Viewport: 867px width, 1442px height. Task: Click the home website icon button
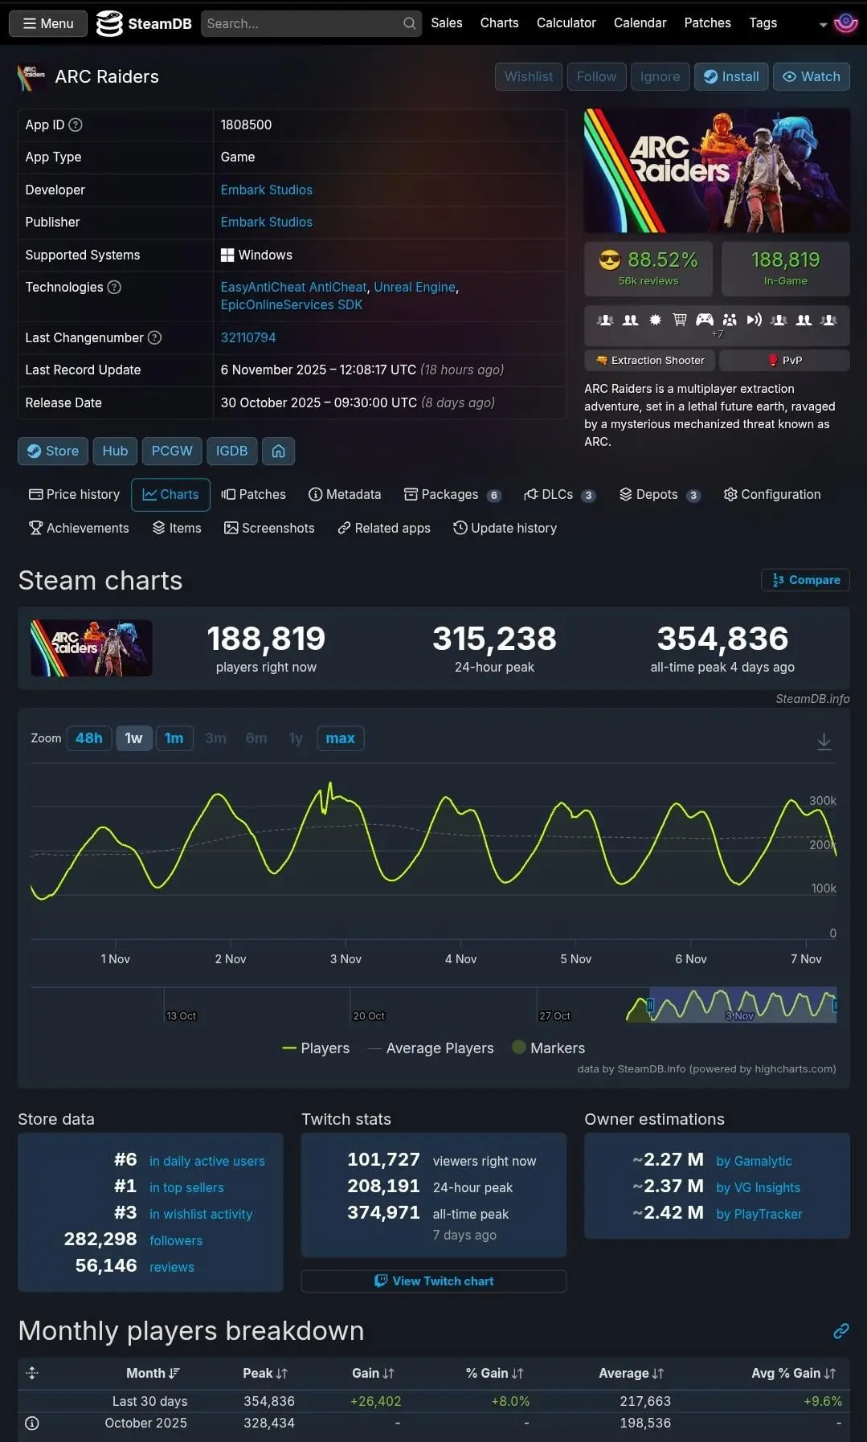tap(278, 451)
